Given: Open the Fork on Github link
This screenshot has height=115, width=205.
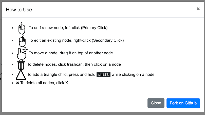Looking at the screenshot, I should coord(183,103).
